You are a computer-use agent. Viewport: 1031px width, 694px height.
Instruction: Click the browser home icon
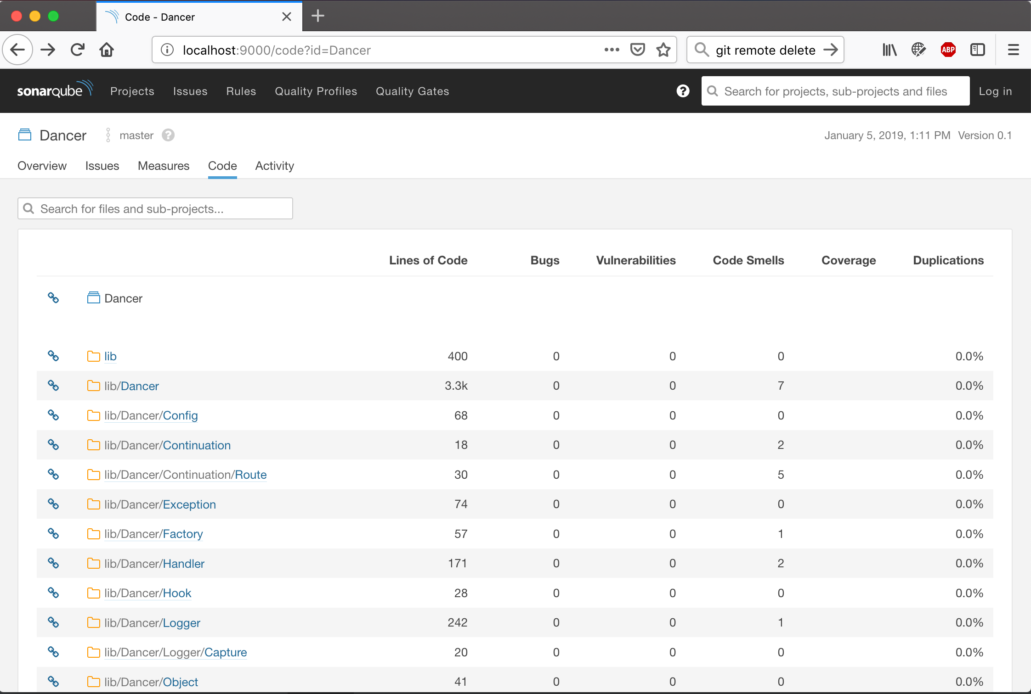[x=107, y=50]
